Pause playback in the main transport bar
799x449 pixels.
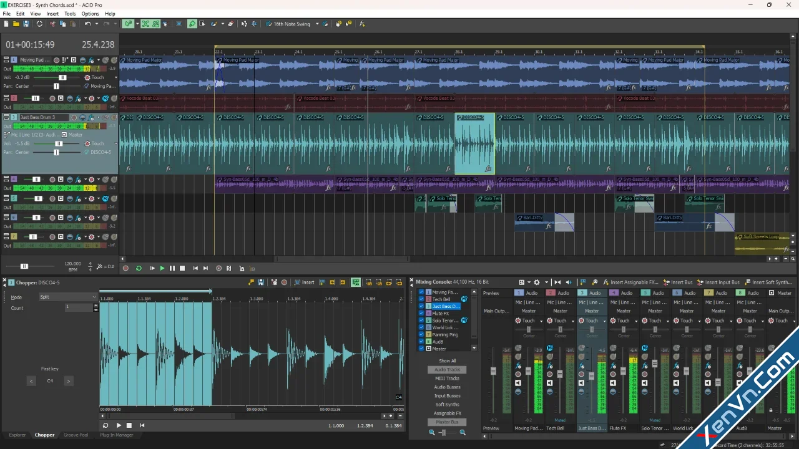tap(172, 268)
